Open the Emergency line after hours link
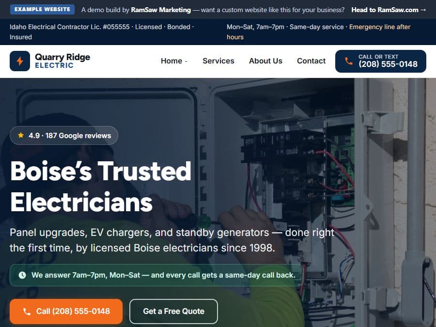The height and width of the screenshot is (327, 436). point(318,32)
